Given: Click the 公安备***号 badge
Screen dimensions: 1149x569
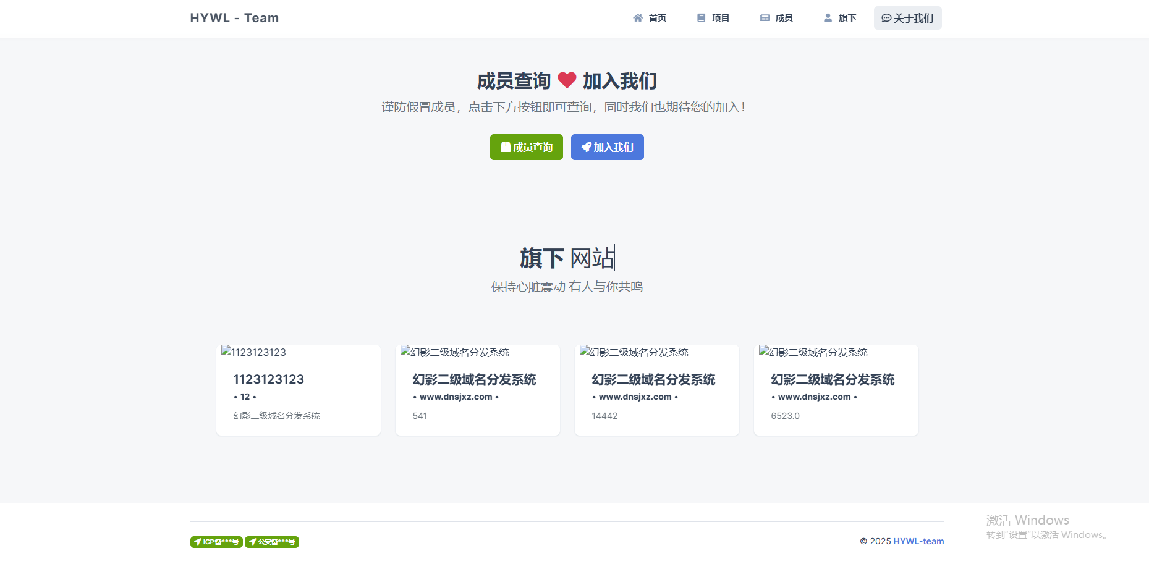Looking at the screenshot, I should tap(272, 542).
